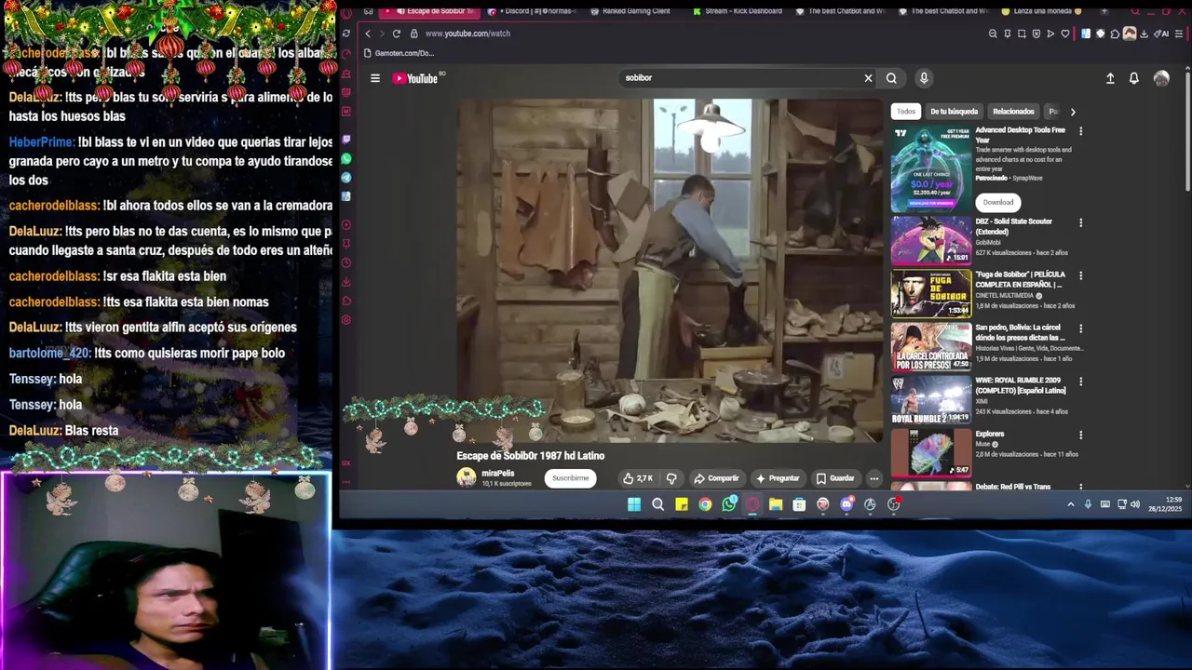Open the YouTube hamburger guide menu
The height and width of the screenshot is (670, 1192).
point(375,78)
